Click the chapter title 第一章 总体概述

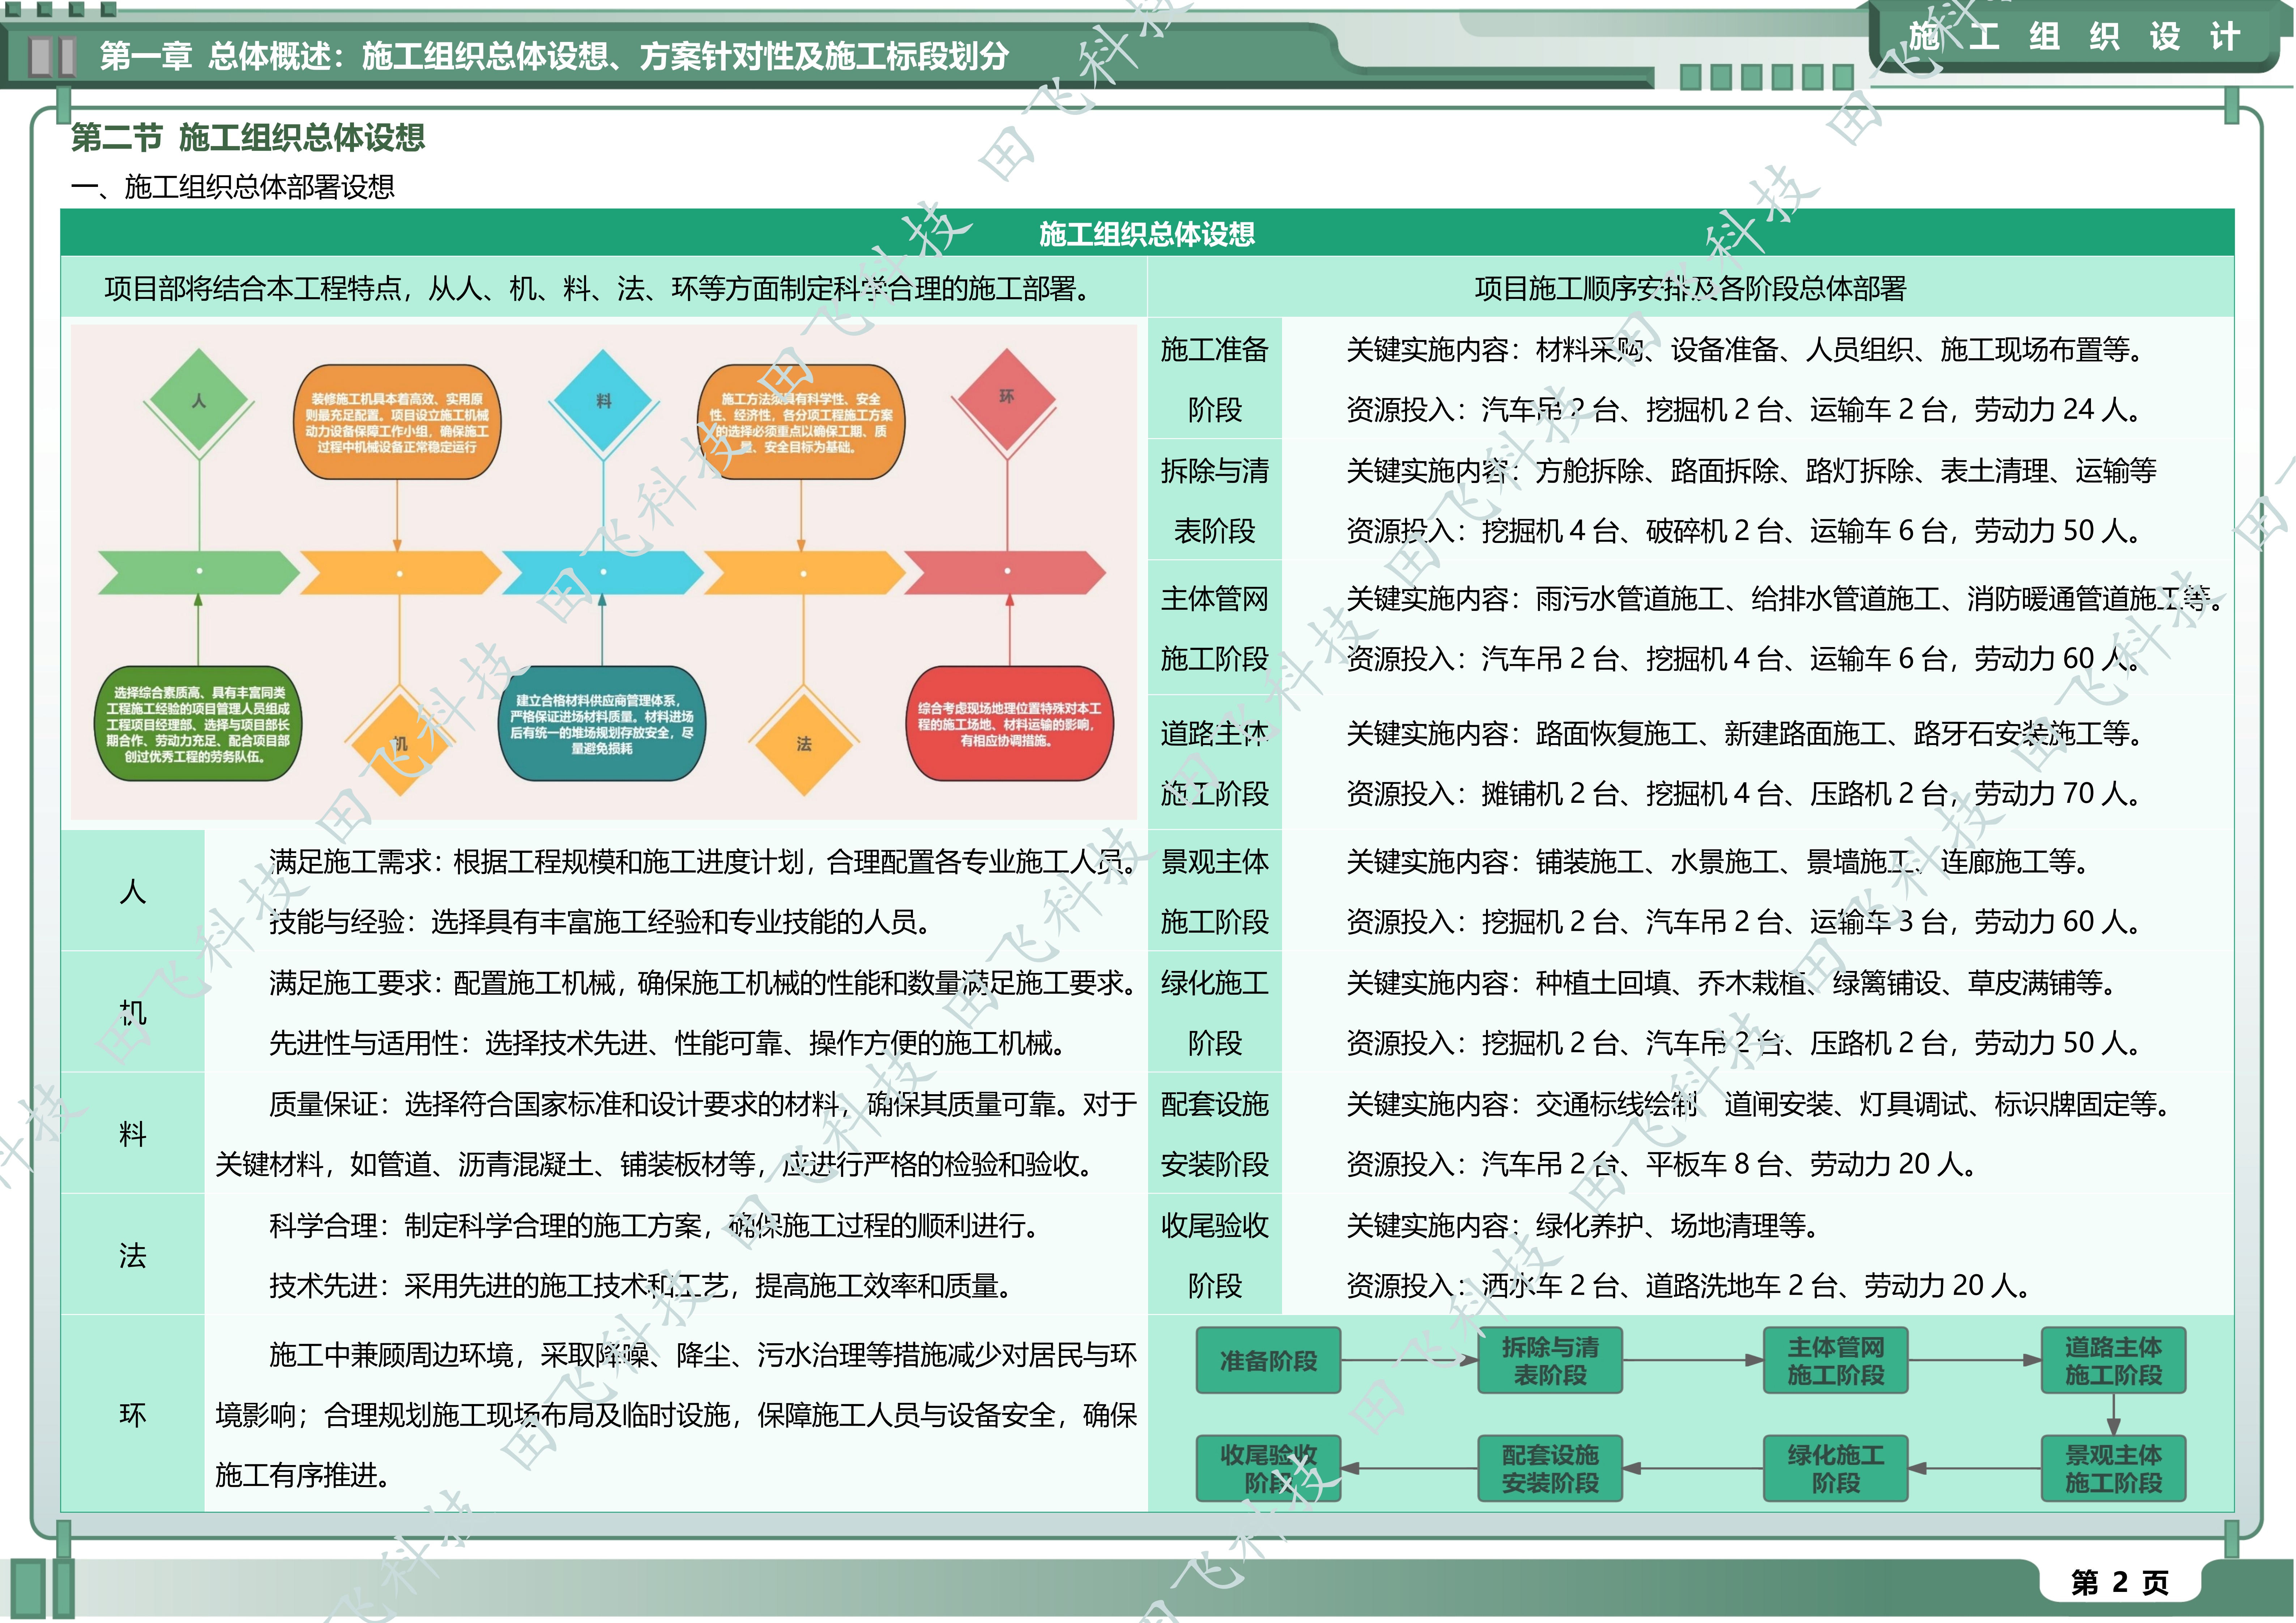(x=554, y=56)
